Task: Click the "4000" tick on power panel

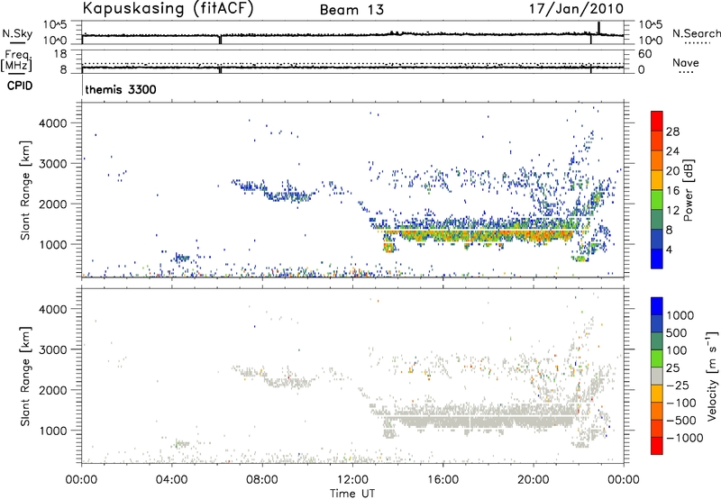Action: point(53,123)
